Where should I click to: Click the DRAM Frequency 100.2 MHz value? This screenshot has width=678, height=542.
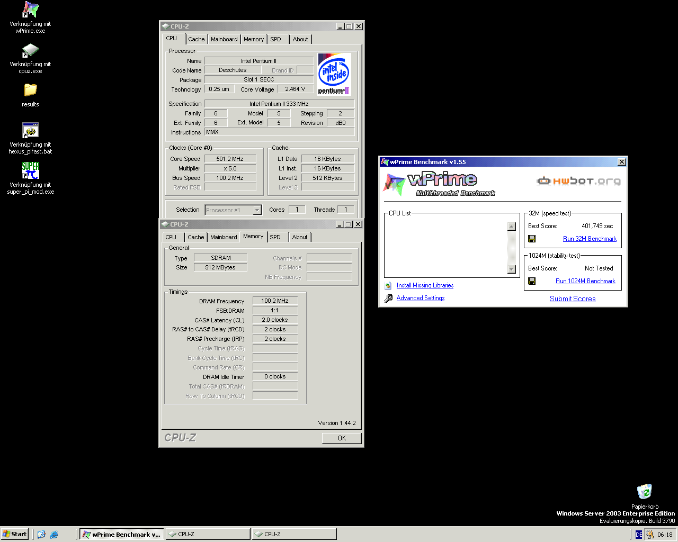click(x=275, y=301)
